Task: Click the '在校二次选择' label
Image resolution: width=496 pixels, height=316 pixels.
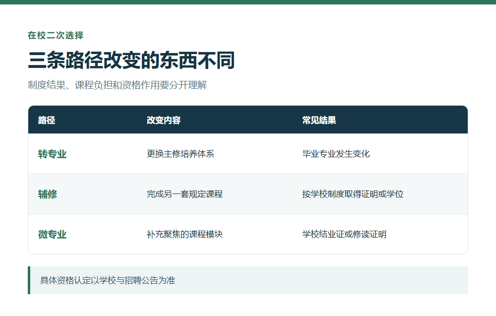Action: (56, 35)
